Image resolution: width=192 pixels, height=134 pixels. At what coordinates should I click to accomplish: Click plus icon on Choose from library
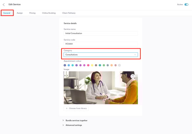click(x=67, y=108)
